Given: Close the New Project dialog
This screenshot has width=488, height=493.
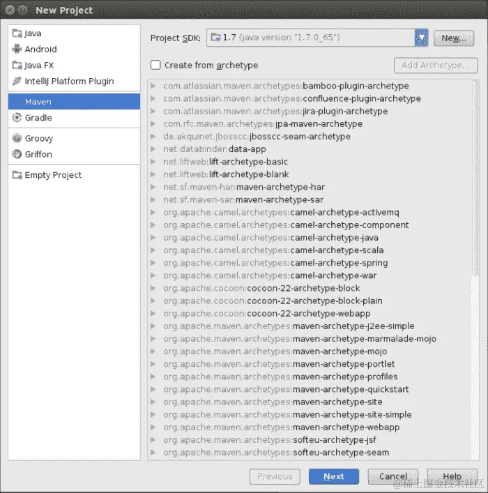Looking at the screenshot, I should 10,10.
